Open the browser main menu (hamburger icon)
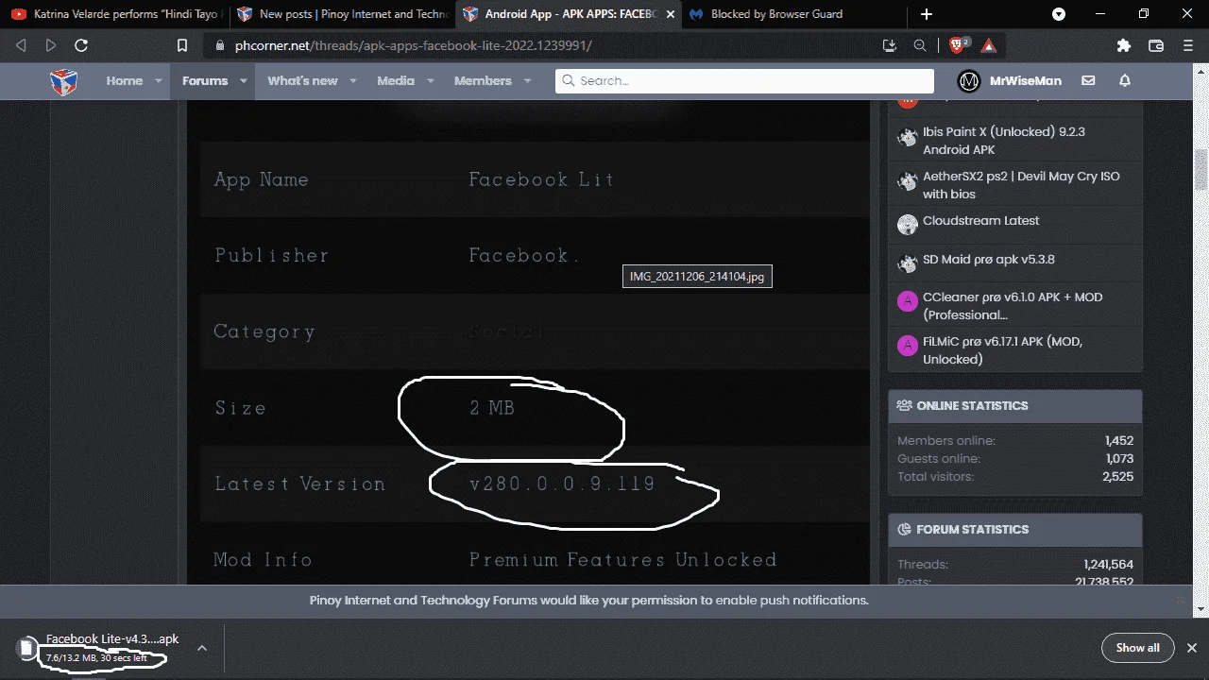This screenshot has height=680, width=1209. (x=1187, y=45)
